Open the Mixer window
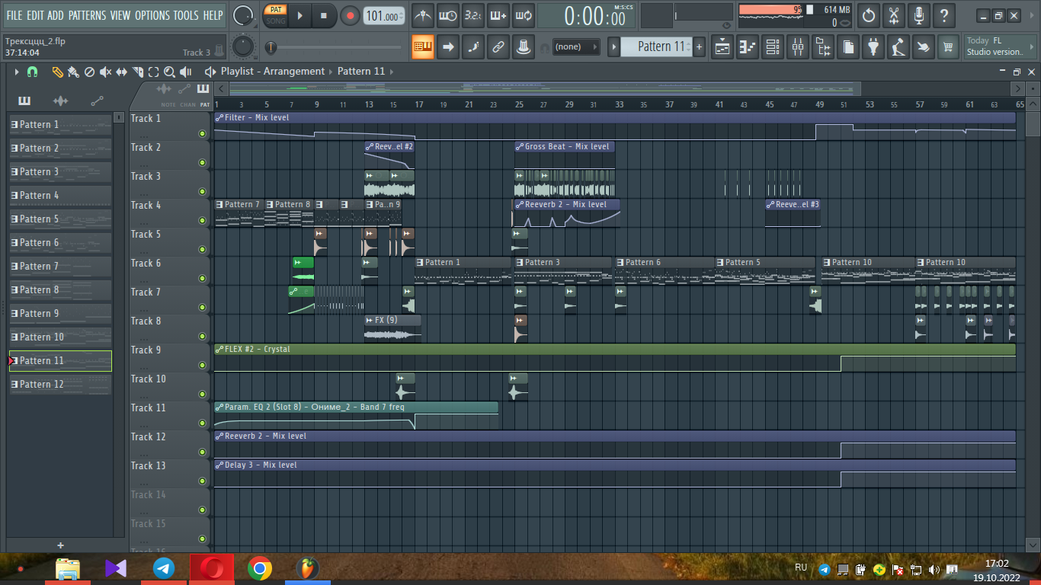Viewport: 1041px width, 585px height. (x=798, y=47)
